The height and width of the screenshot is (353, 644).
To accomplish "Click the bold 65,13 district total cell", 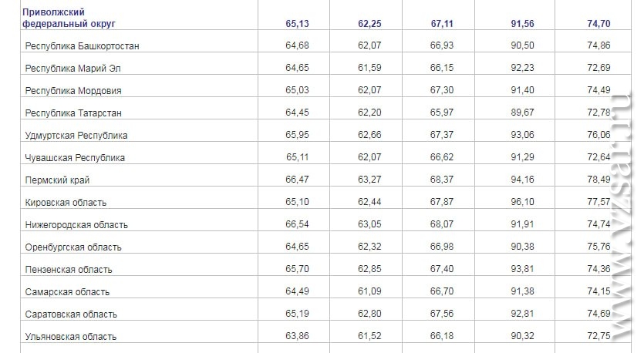I will coord(297,24).
